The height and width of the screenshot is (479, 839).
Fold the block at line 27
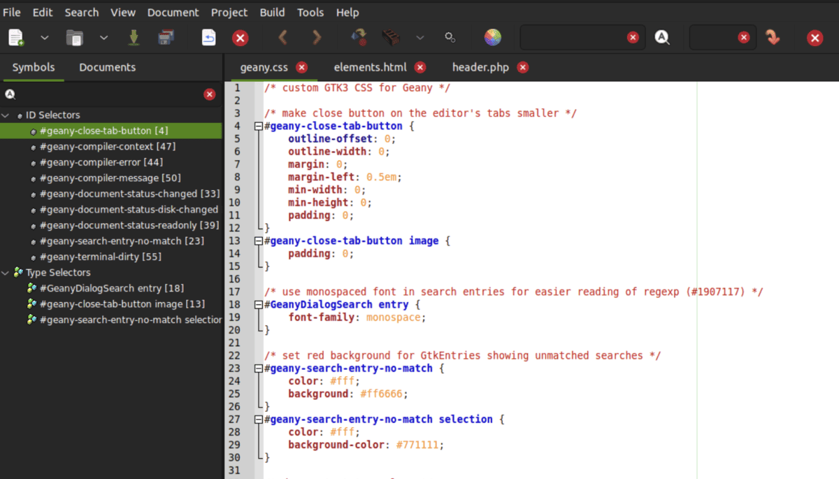(x=259, y=420)
